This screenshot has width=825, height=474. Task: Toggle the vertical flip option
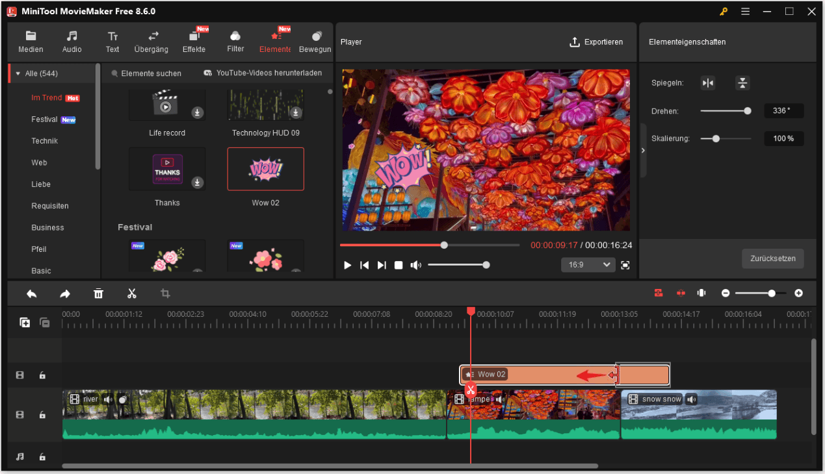click(742, 83)
